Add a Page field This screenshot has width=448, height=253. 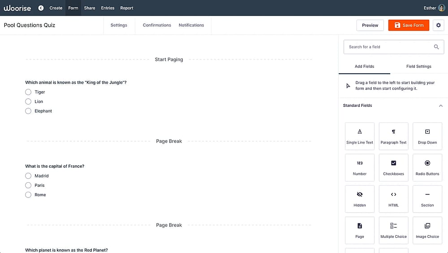tap(359, 230)
